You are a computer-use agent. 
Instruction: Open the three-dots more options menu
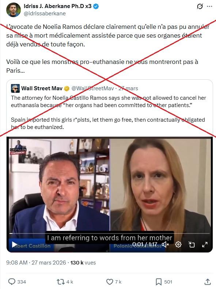[x=209, y=7]
